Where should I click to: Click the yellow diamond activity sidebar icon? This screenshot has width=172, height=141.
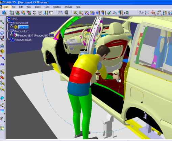(x=2, y=51)
